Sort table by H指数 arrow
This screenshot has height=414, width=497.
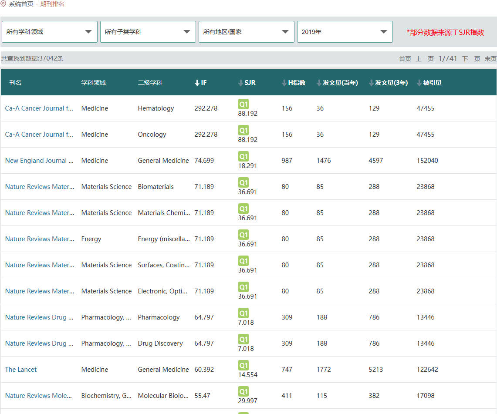coord(284,83)
